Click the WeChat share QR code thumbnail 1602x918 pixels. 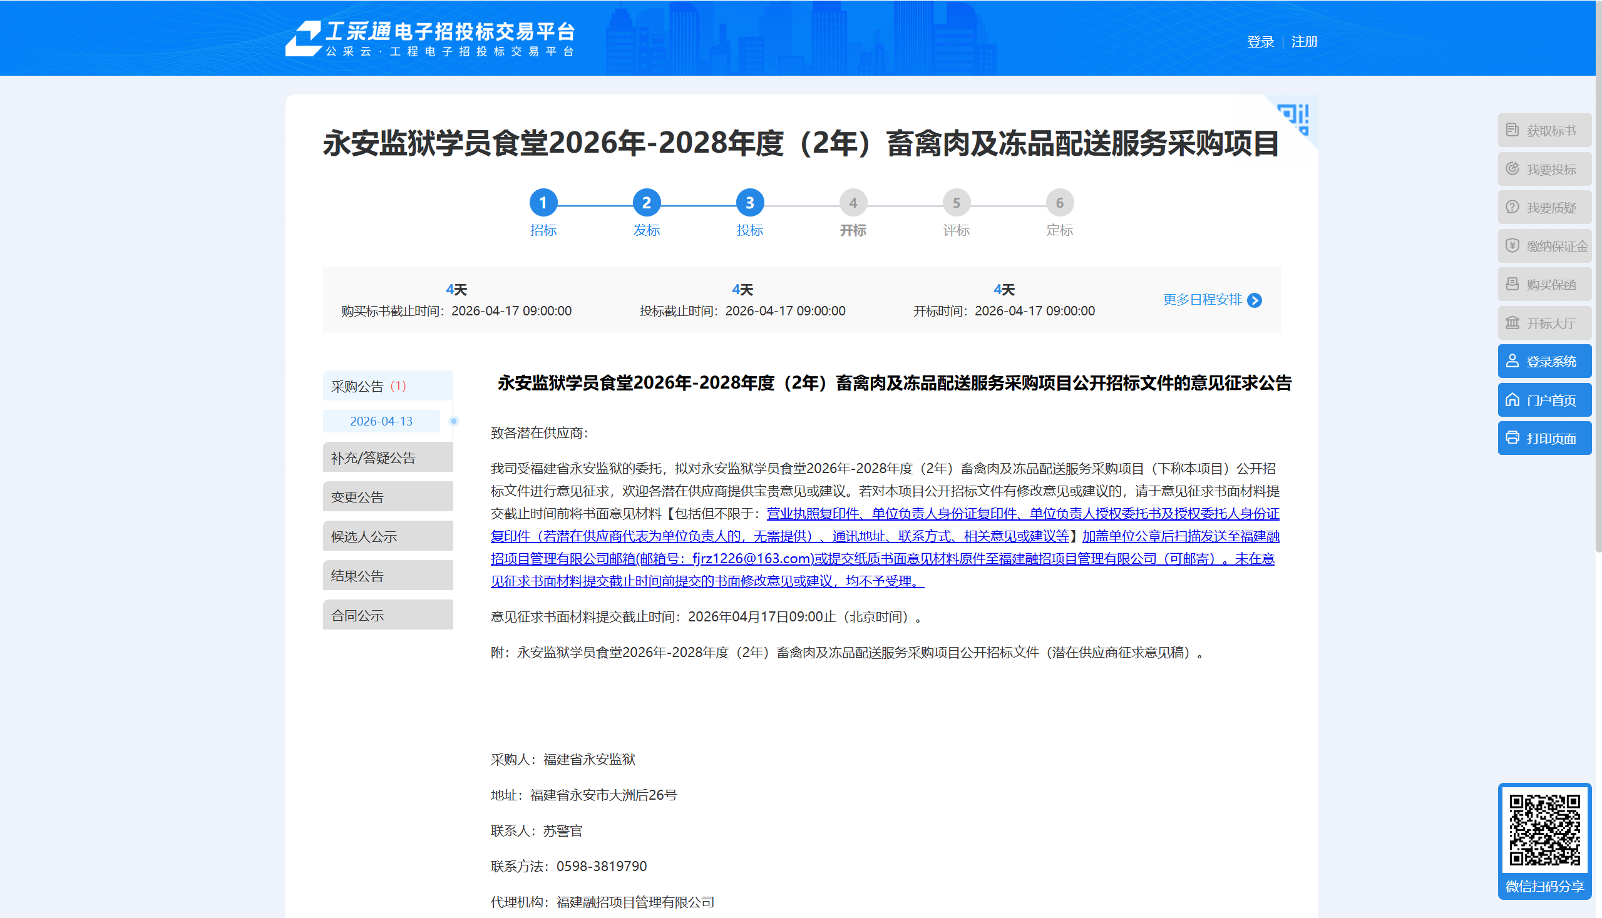pos(1544,831)
